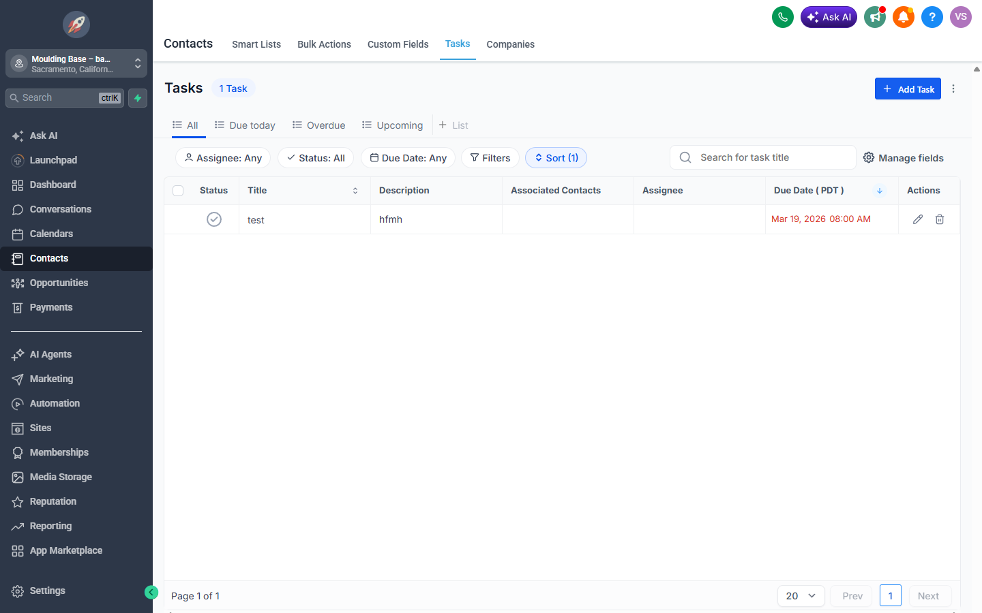Delete the test task with trash icon
Viewport: 982px width, 613px height.
pyautogui.click(x=940, y=219)
